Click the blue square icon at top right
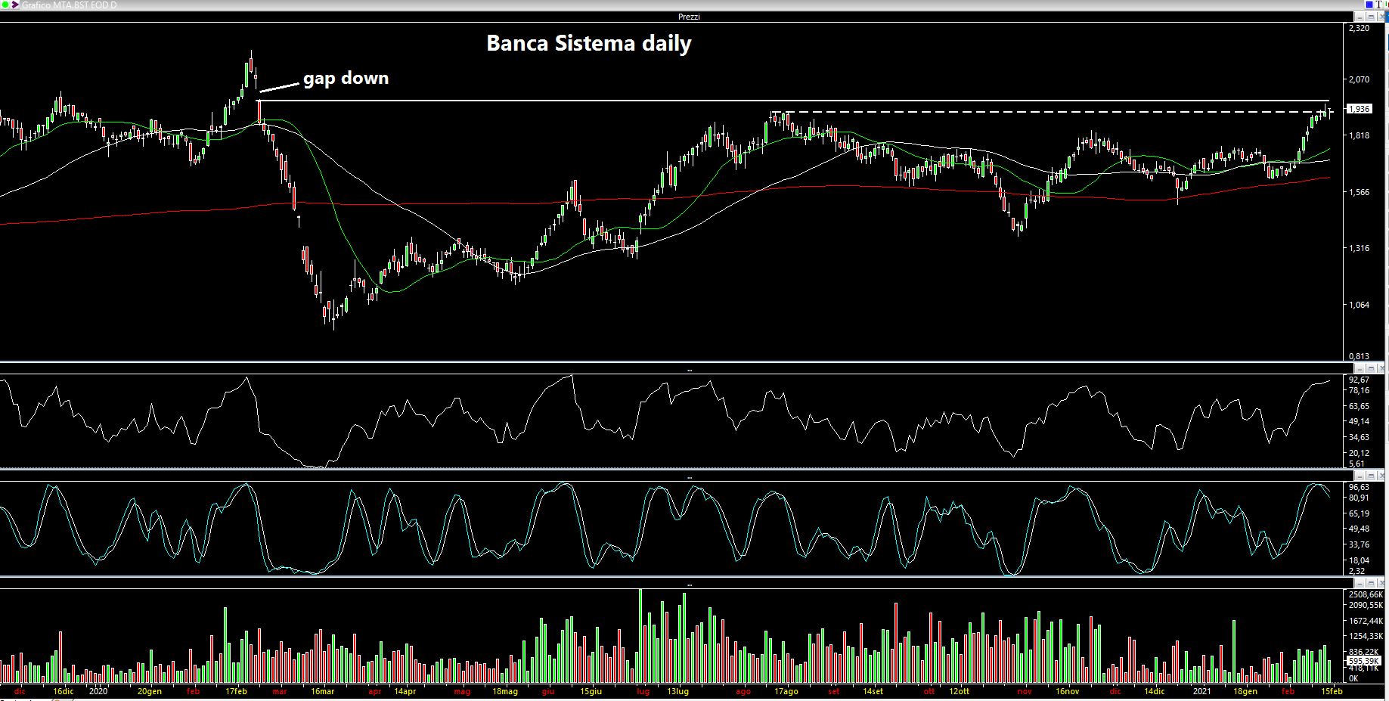 [1369, 5]
